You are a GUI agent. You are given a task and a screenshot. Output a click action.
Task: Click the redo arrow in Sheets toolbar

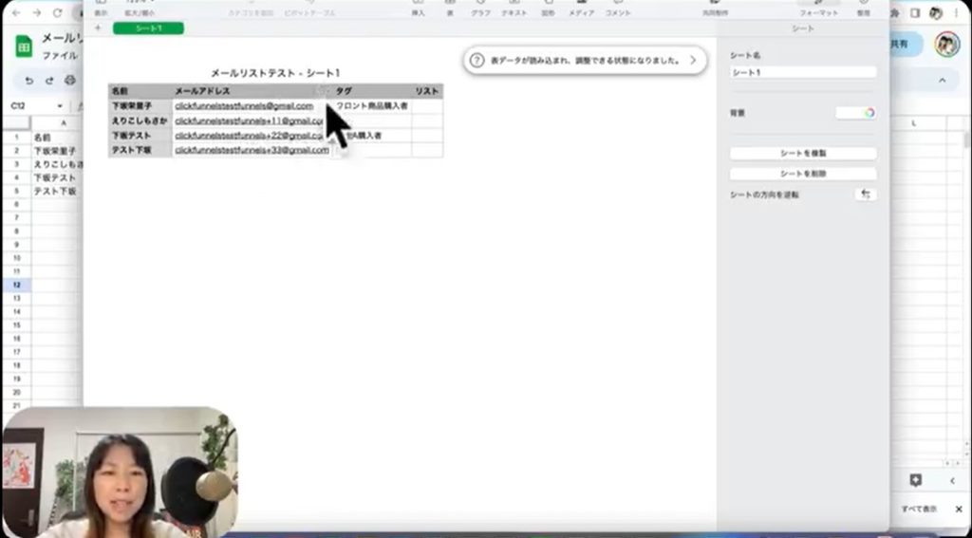click(x=47, y=81)
